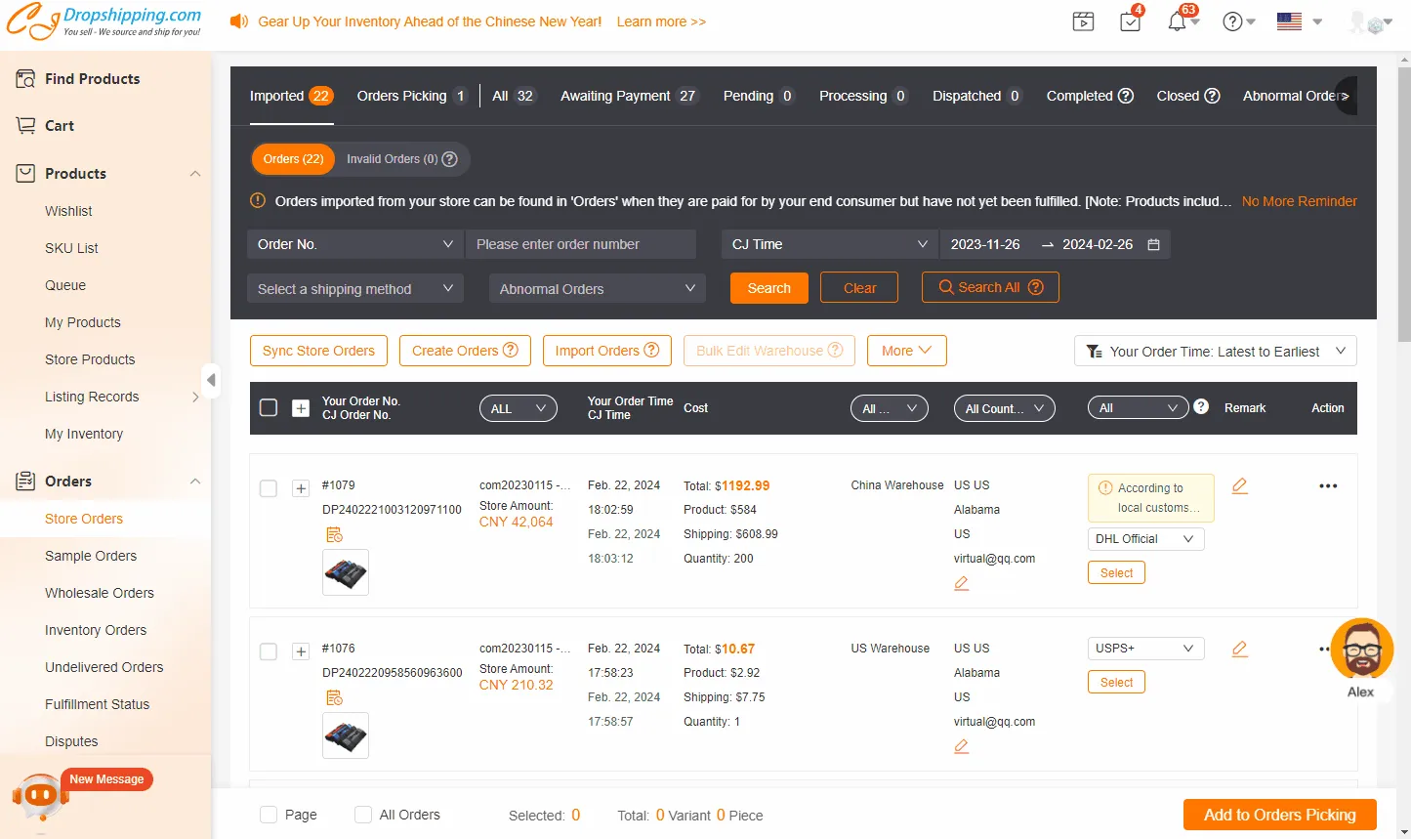This screenshot has height=839, width=1411.
Task: Open DHL Official shipping dropdown
Action: tap(1145, 539)
